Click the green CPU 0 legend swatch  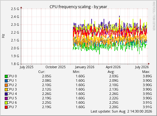tap(6, 76)
